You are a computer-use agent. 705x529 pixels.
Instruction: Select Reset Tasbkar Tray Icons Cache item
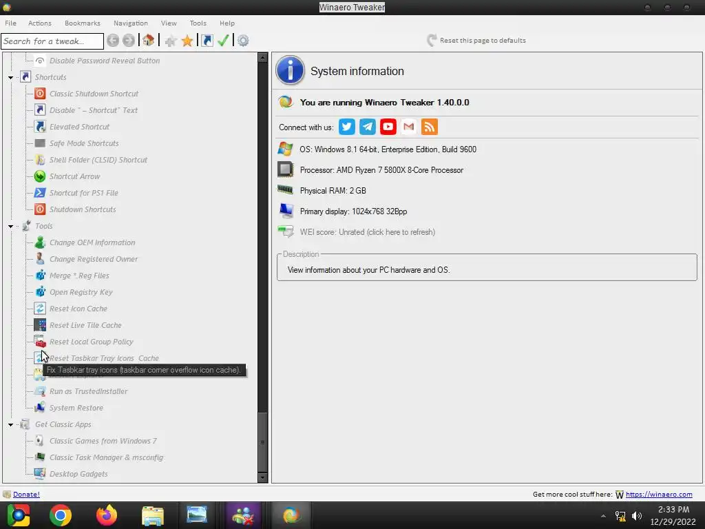click(104, 358)
